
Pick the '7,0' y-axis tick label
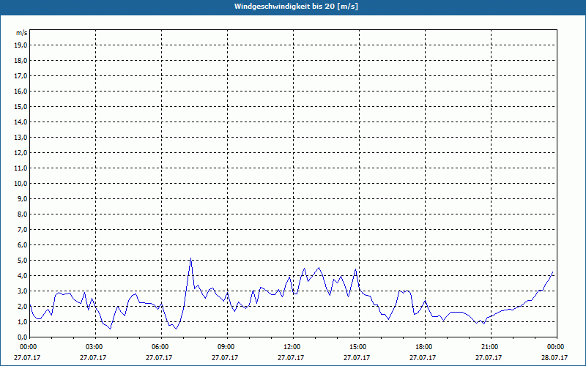tap(23, 230)
